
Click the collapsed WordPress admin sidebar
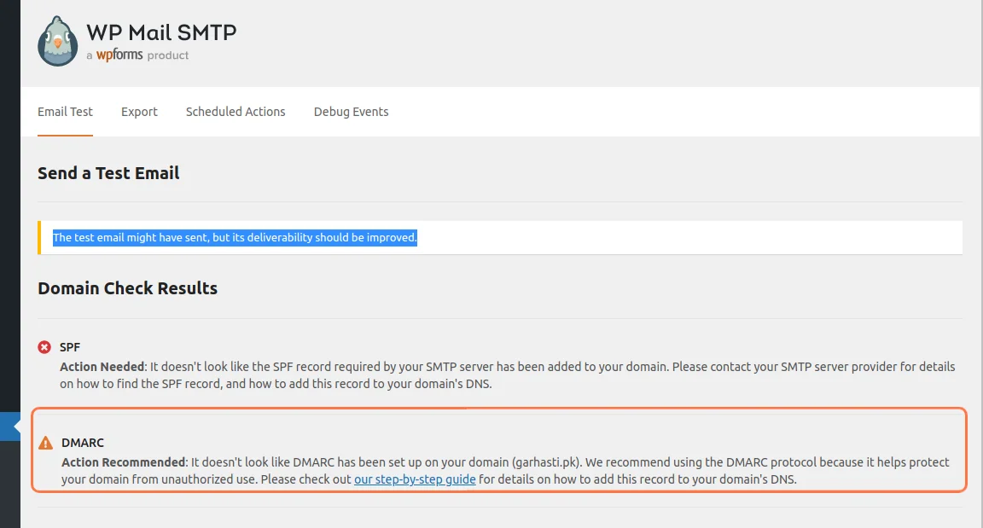[9, 256]
